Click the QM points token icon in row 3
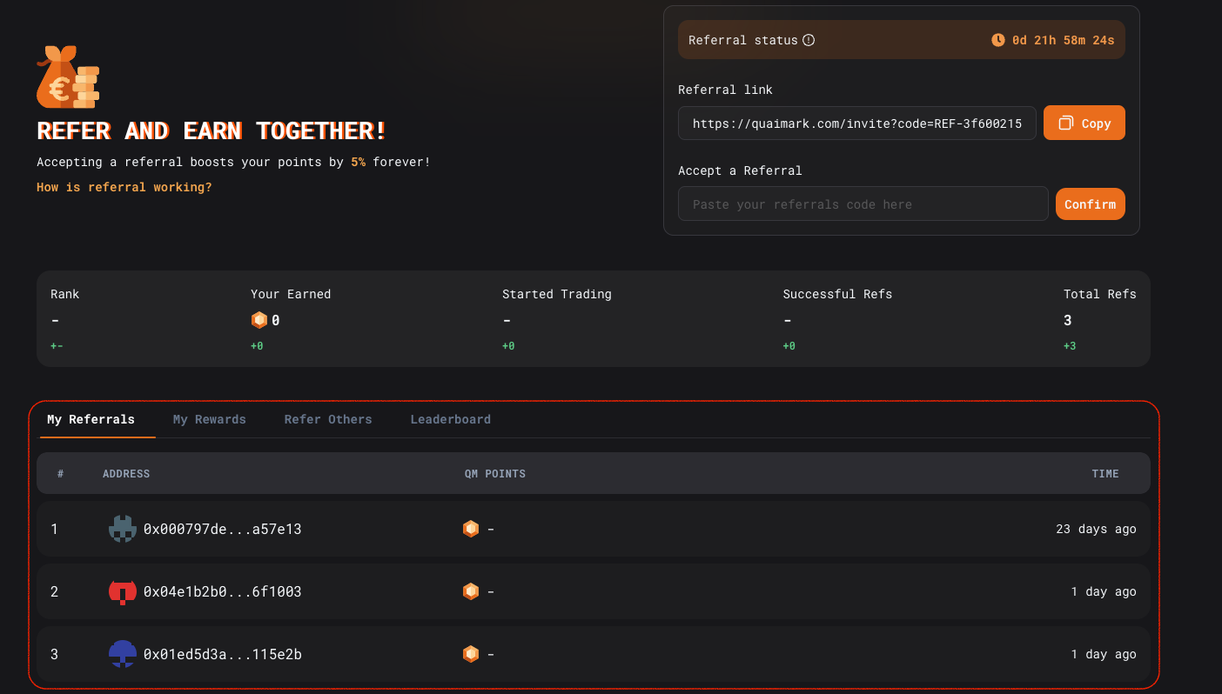Viewport: 1222px width, 694px height. [471, 654]
